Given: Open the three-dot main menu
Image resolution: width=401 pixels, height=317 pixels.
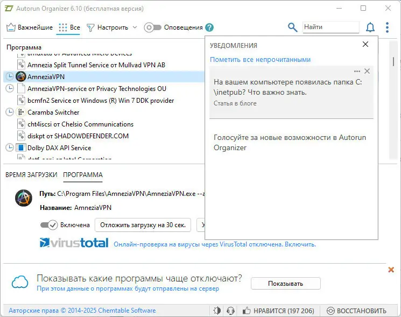Looking at the screenshot, I should 387,27.
